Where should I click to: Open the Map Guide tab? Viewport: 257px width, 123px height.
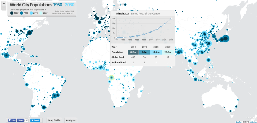pyautogui.click(x=55, y=120)
